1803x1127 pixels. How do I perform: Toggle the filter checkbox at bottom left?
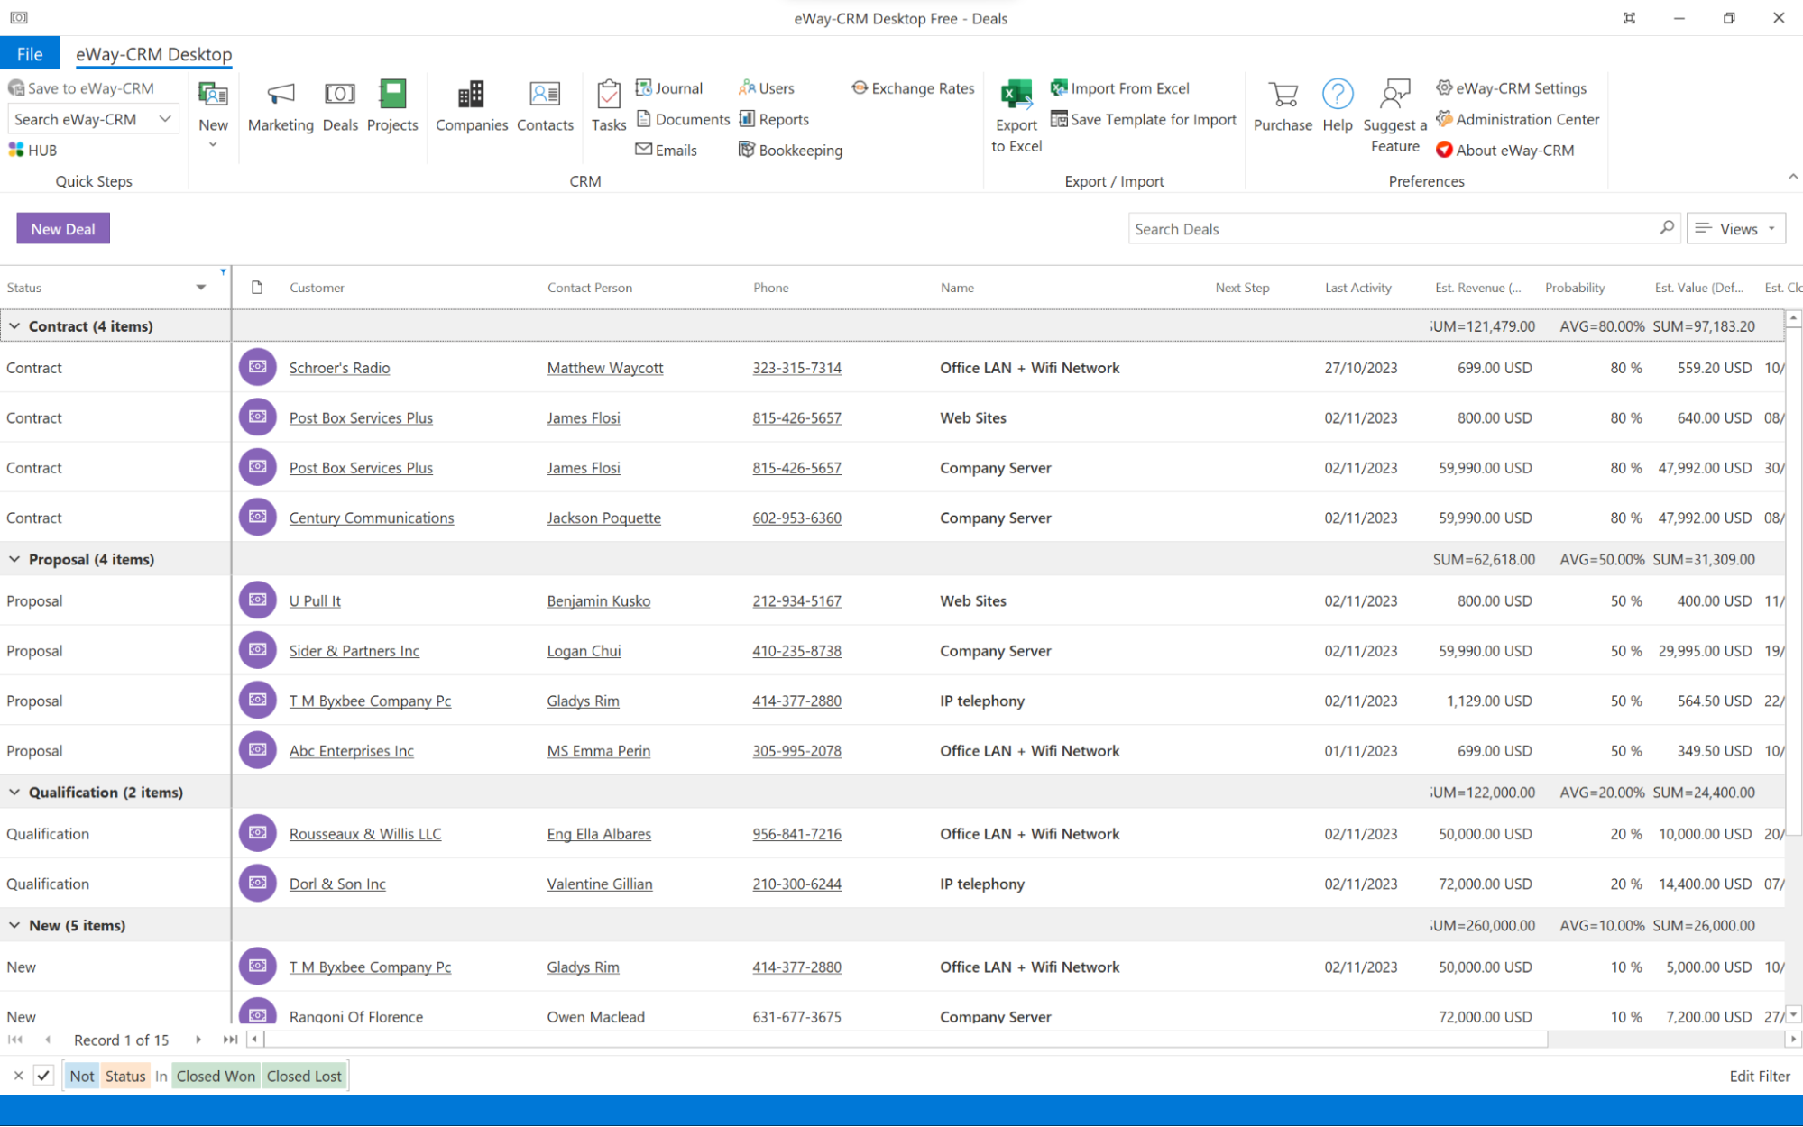(43, 1075)
